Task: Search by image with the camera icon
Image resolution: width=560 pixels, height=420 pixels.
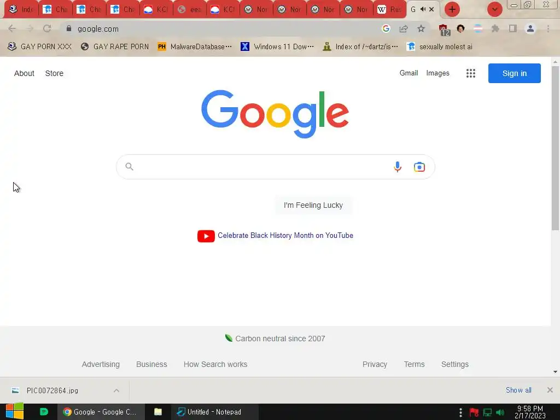Action: (x=419, y=167)
